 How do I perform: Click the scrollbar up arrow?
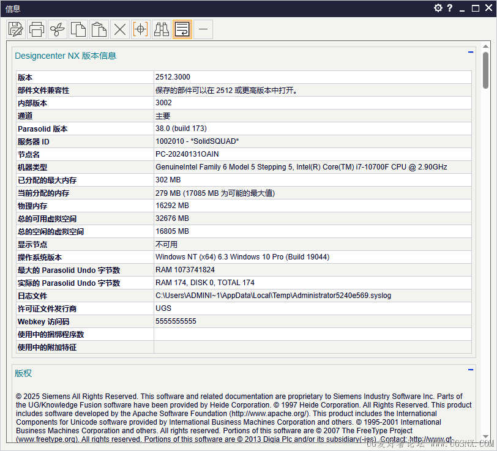click(485, 47)
